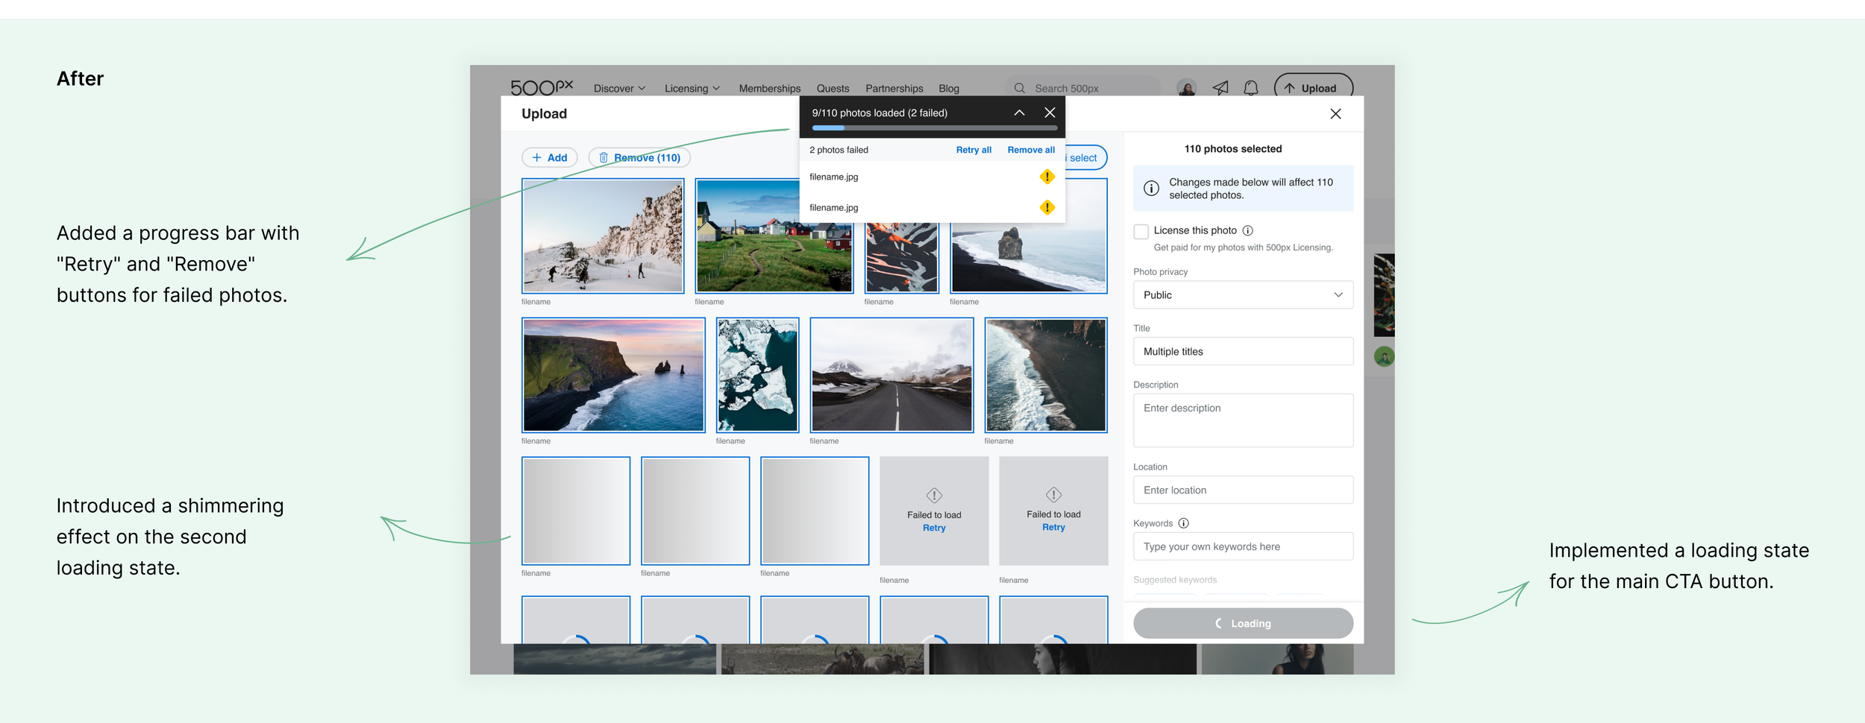Click the Upload button in header
The width and height of the screenshot is (1865, 723).
(1313, 87)
